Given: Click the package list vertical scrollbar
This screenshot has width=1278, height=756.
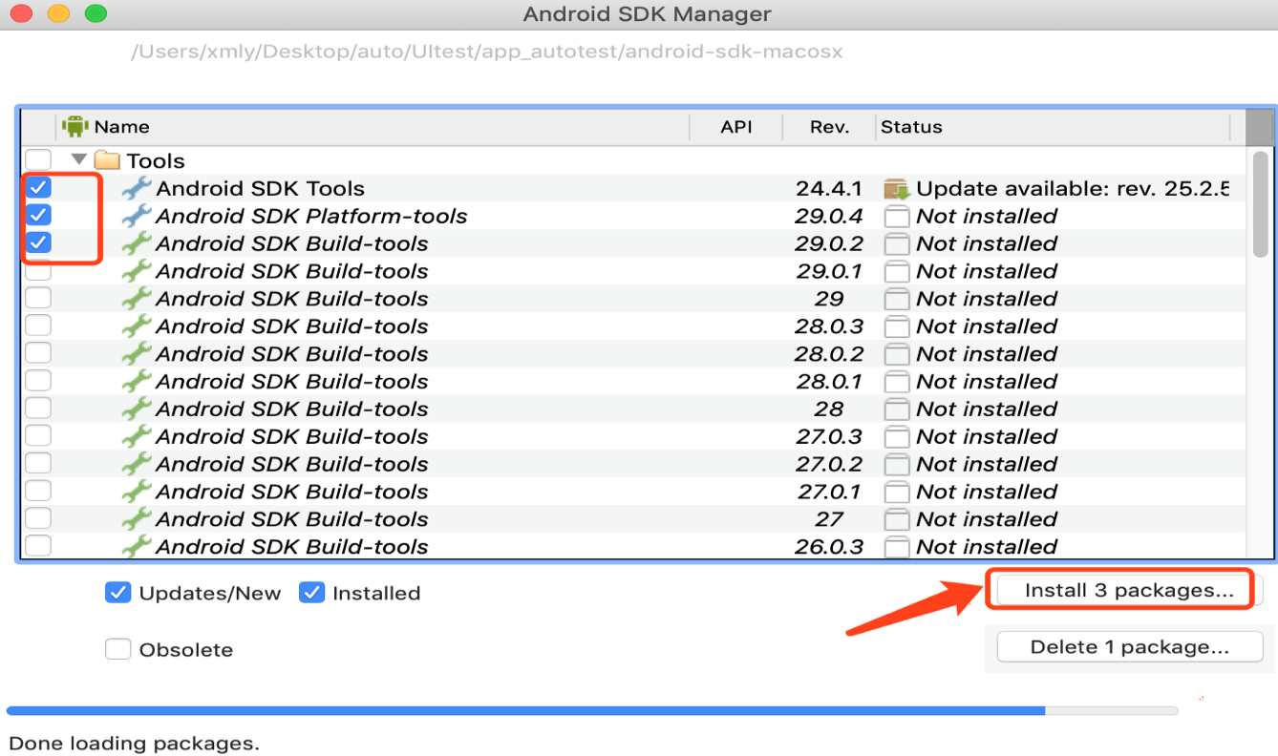Looking at the screenshot, I should click(x=1260, y=203).
